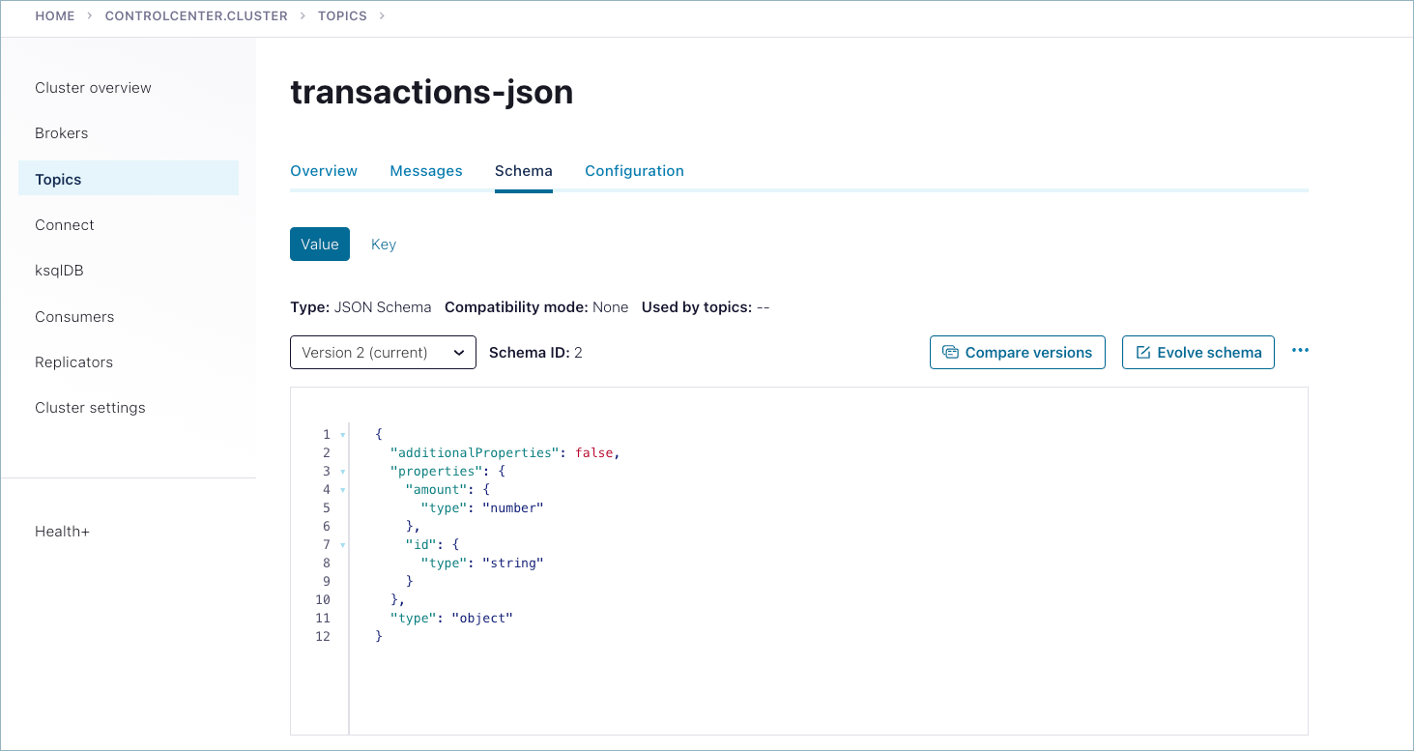Go to the Consumers section
Screen dimensions: 1414x751
[x=74, y=316]
